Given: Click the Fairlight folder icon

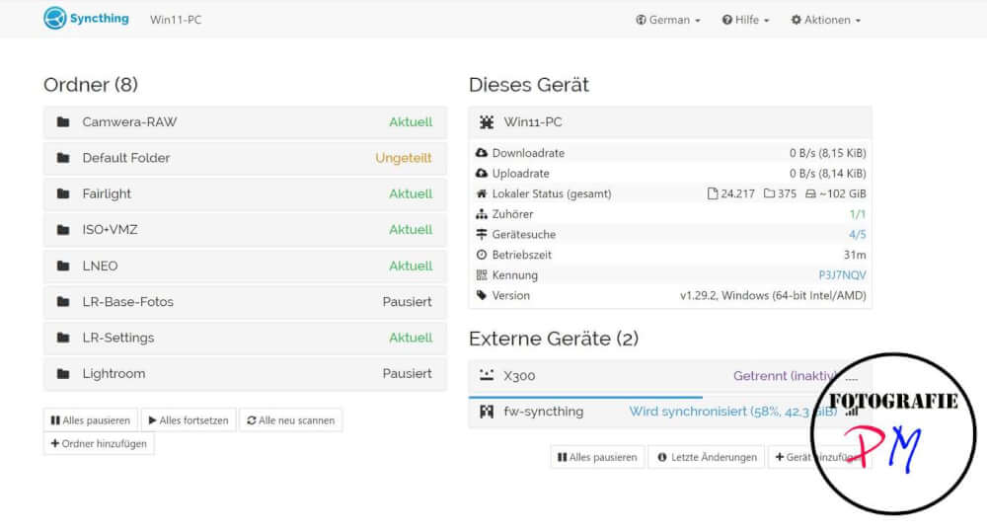Looking at the screenshot, I should [x=63, y=193].
